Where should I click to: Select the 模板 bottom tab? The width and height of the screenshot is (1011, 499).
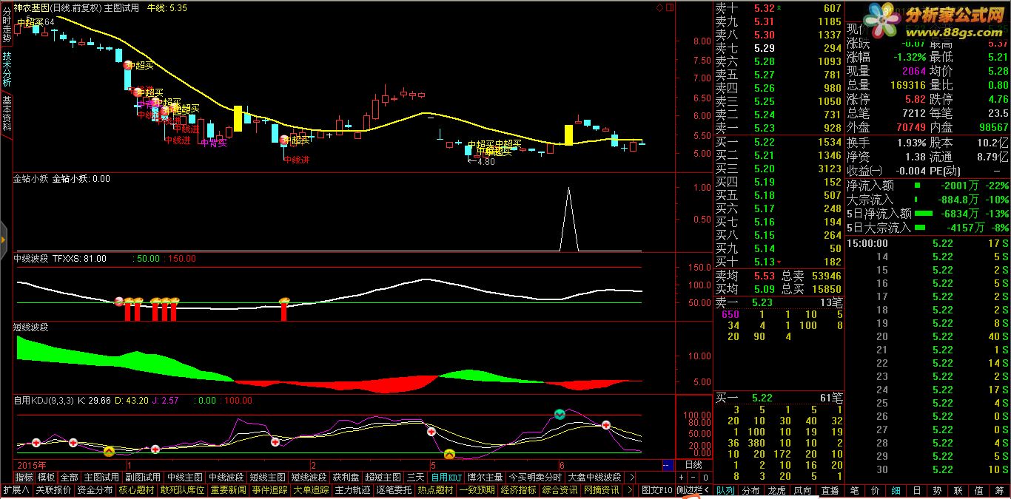pyautogui.click(x=46, y=478)
